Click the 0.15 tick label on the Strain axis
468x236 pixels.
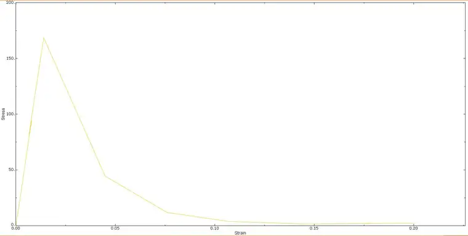(x=313, y=228)
